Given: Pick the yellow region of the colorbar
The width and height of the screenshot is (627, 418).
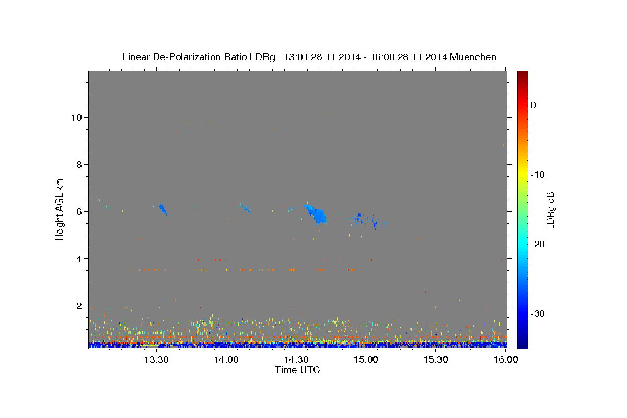Looking at the screenshot, I should [522, 175].
